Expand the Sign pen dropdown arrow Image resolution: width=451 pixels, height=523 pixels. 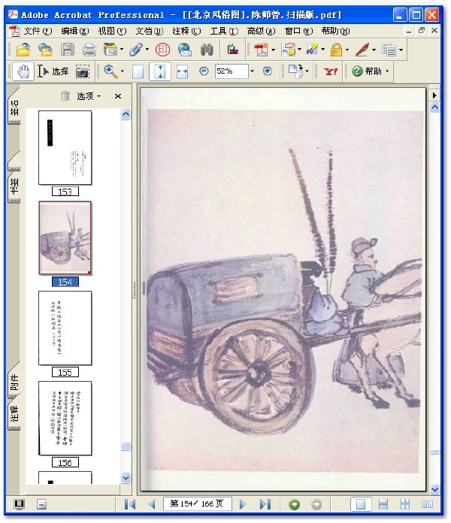pos(374,50)
